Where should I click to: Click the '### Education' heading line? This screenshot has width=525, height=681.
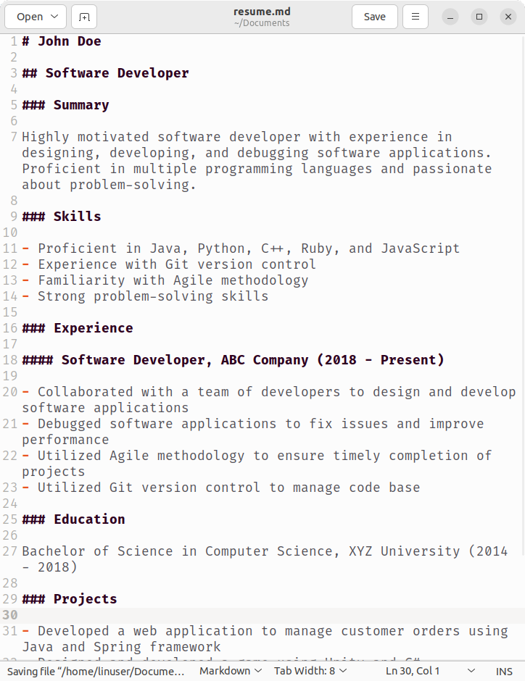[73, 519]
